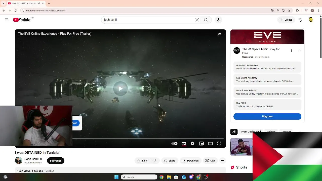The width and height of the screenshot is (322, 181).
Task: Open the Josh Cahill channel name link
Action: point(32,159)
